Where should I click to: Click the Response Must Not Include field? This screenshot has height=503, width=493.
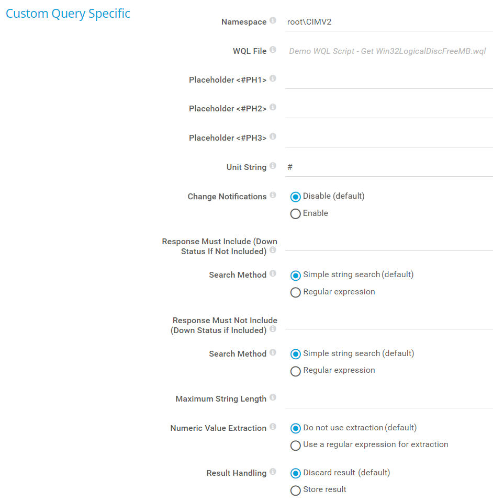[388, 321]
